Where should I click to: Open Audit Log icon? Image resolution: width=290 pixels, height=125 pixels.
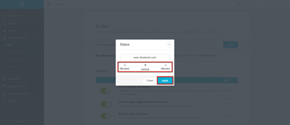5,79
